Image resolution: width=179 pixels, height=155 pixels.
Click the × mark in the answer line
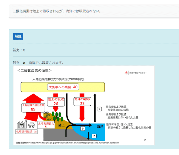24,63
